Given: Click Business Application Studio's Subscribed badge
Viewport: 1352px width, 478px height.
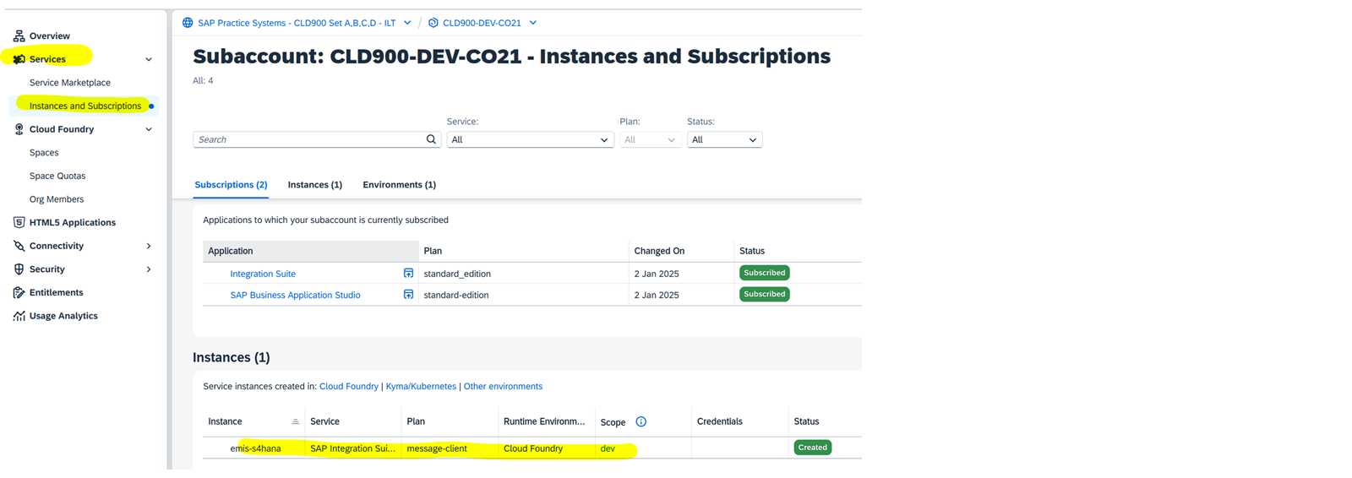Looking at the screenshot, I should click(x=765, y=294).
